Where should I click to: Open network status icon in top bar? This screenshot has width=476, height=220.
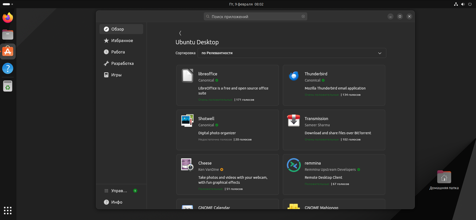click(x=456, y=4)
